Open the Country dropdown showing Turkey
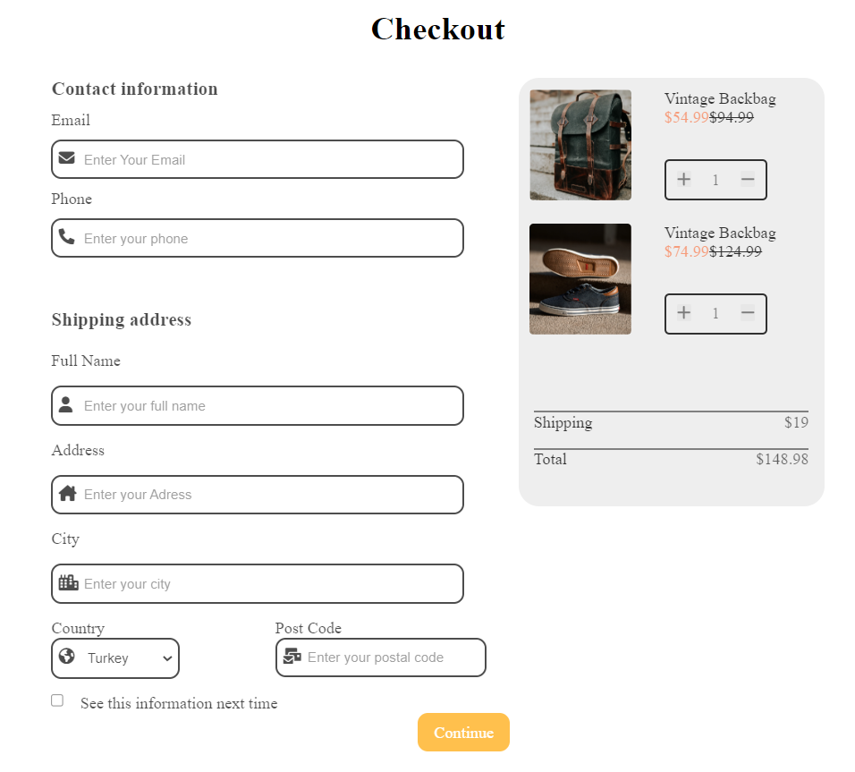This screenshot has width=855, height=772. [x=114, y=657]
